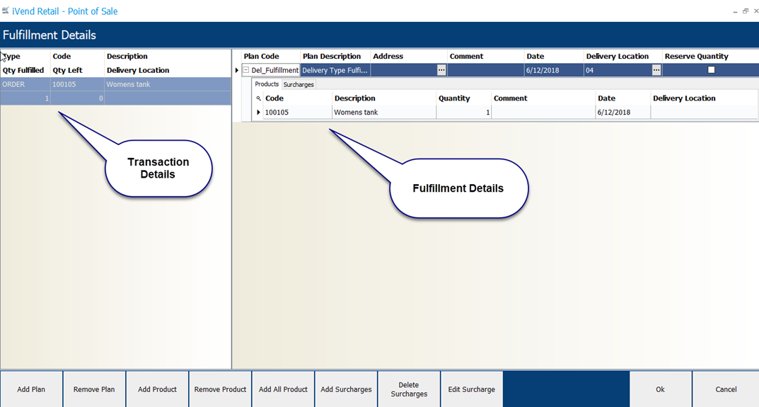The height and width of the screenshot is (407, 759).
Task: Select the Delivery Type Fulfi... description cell
Action: click(x=335, y=70)
